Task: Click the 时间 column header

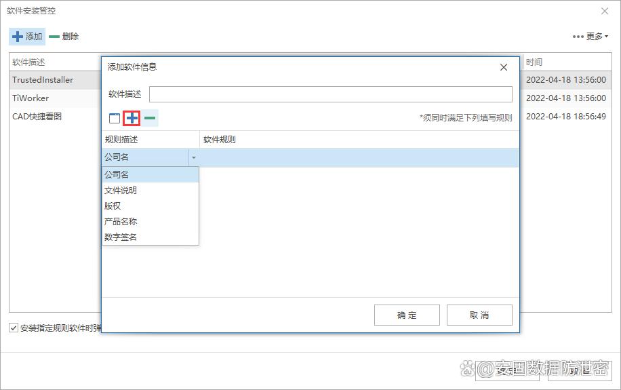Action: point(567,62)
